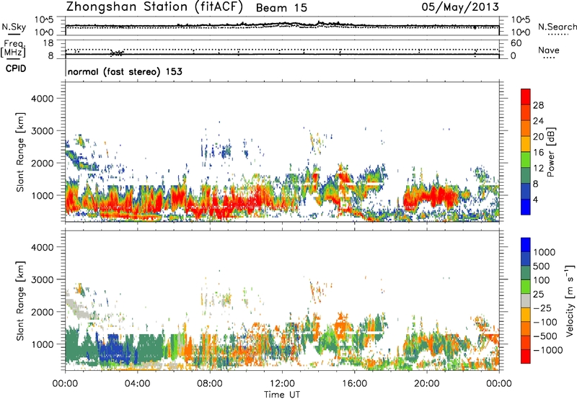Click the 12:00 time axis tick label

[x=282, y=384]
